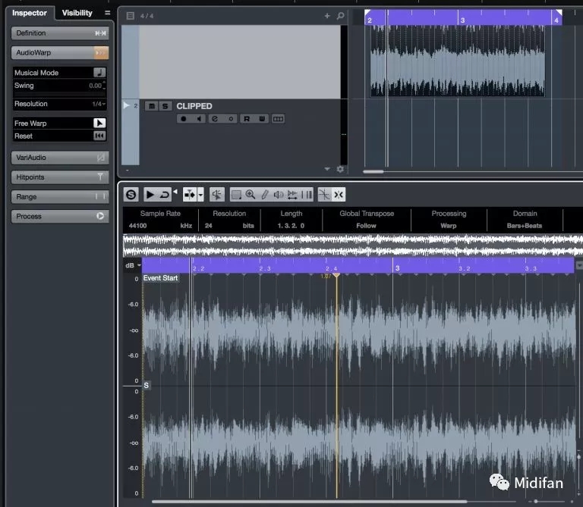Click the track list search icon

pos(340,15)
